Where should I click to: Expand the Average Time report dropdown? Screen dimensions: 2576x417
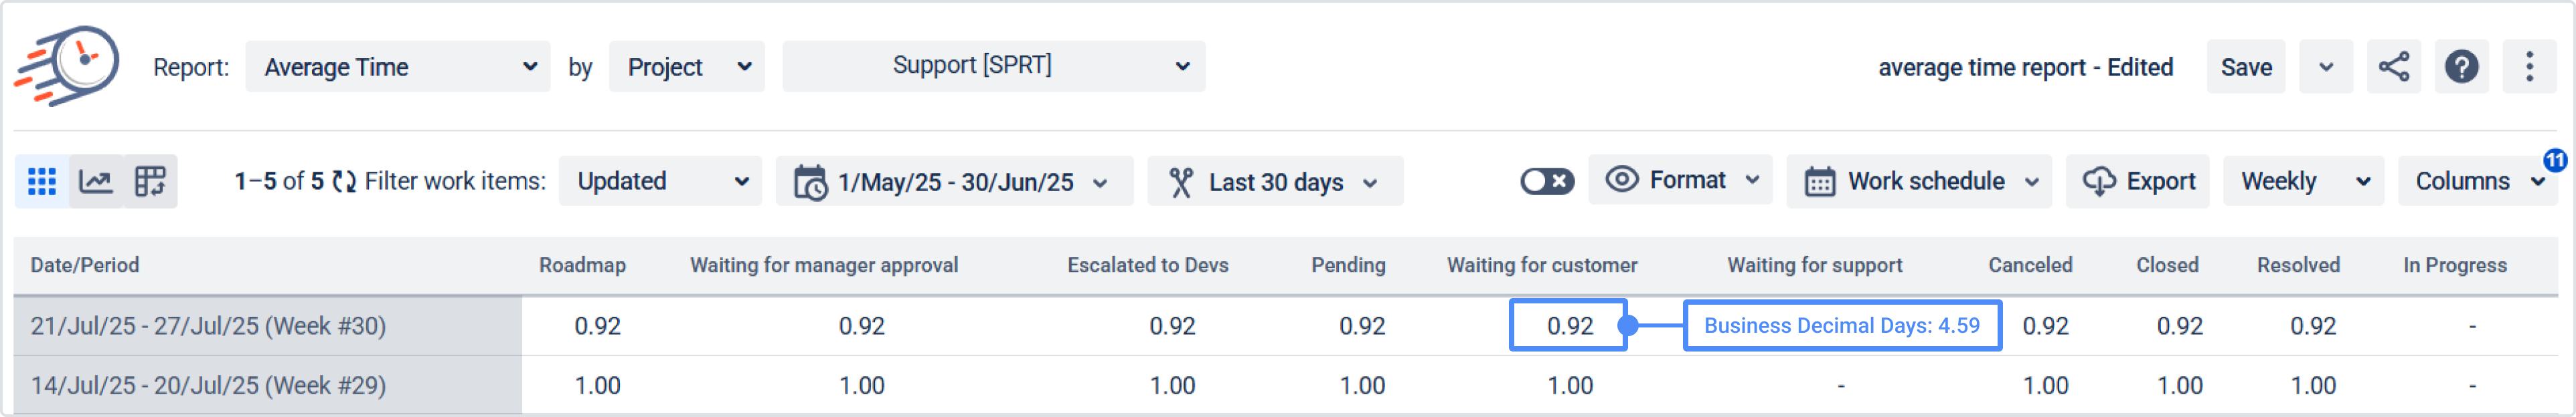(398, 67)
